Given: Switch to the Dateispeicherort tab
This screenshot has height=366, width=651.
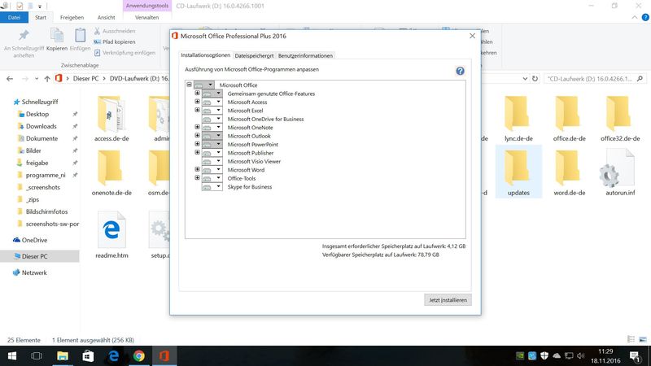Looking at the screenshot, I should tap(254, 55).
